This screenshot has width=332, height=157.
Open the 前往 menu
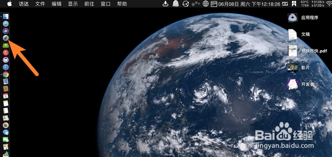tap(89, 4)
